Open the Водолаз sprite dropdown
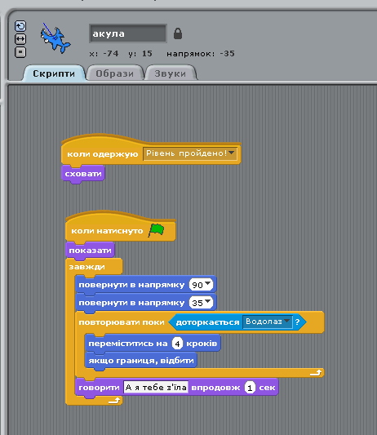This screenshot has width=377, height=435. (x=268, y=322)
